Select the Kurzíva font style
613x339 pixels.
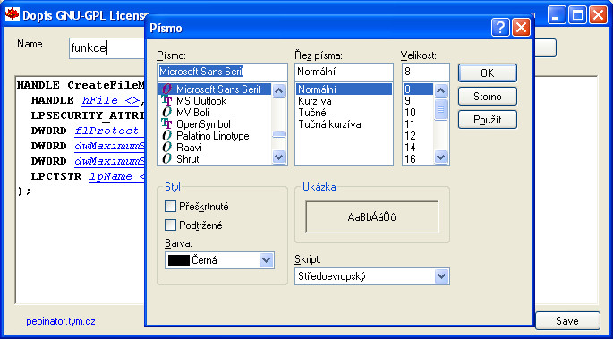pyautogui.click(x=344, y=101)
